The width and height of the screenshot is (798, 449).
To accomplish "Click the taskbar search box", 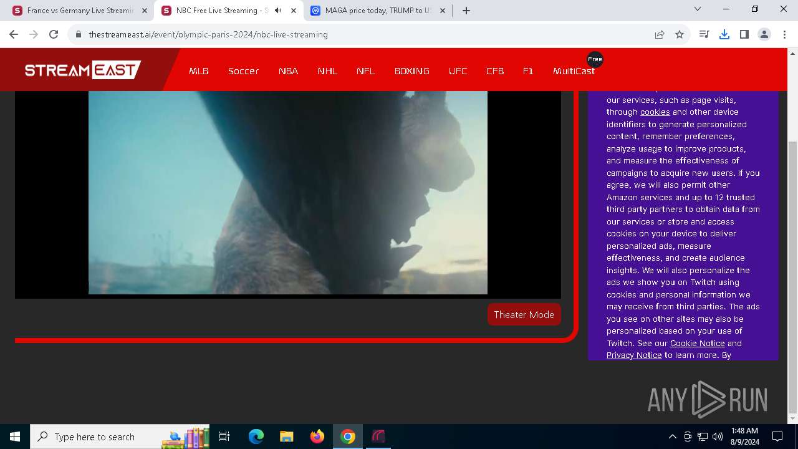I will click(x=120, y=437).
